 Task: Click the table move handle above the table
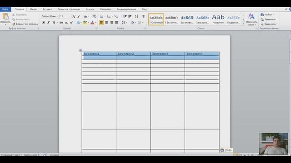[80, 50]
